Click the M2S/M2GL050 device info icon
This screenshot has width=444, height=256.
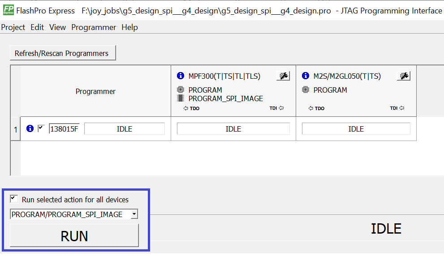click(x=306, y=76)
